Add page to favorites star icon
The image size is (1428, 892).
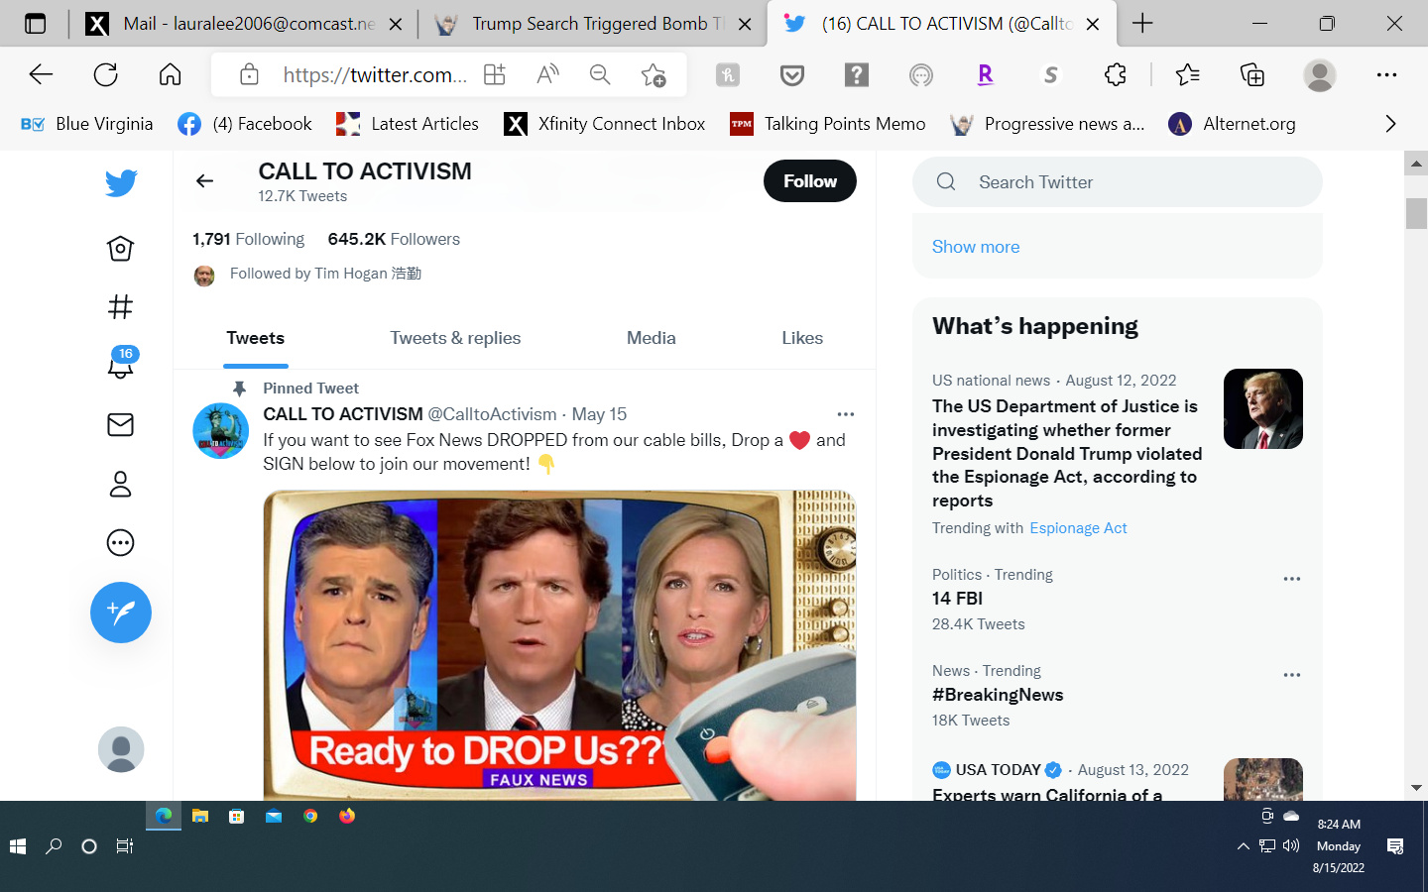pyautogui.click(x=653, y=74)
